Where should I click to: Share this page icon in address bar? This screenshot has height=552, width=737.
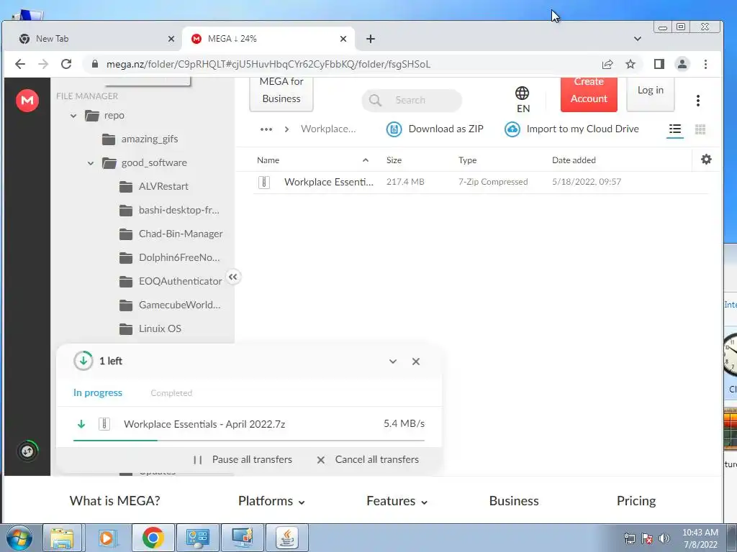(x=607, y=64)
